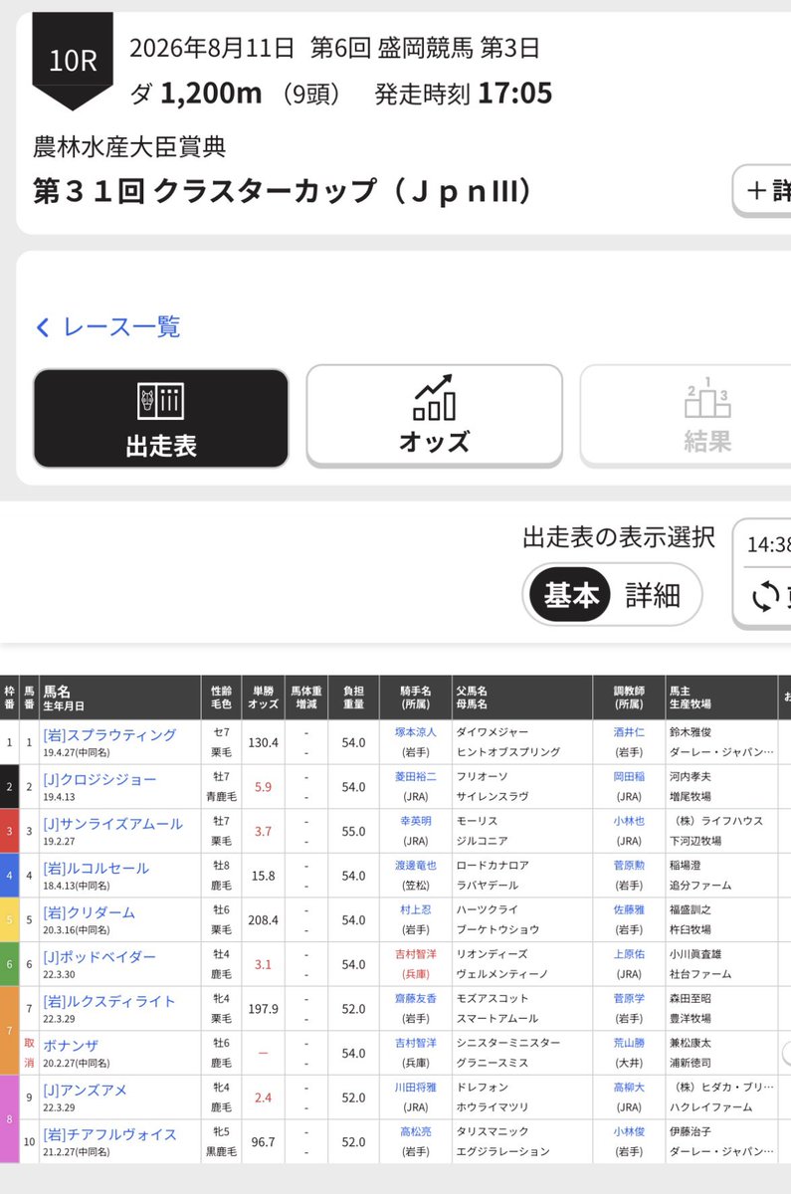Image resolution: width=791 pixels, height=1194 pixels.
Task: Open trainer 菅原学
Action: click(x=629, y=1000)
